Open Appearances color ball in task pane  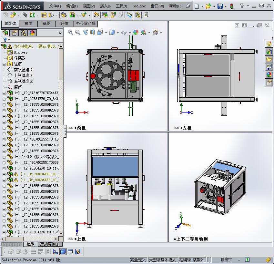269,75
